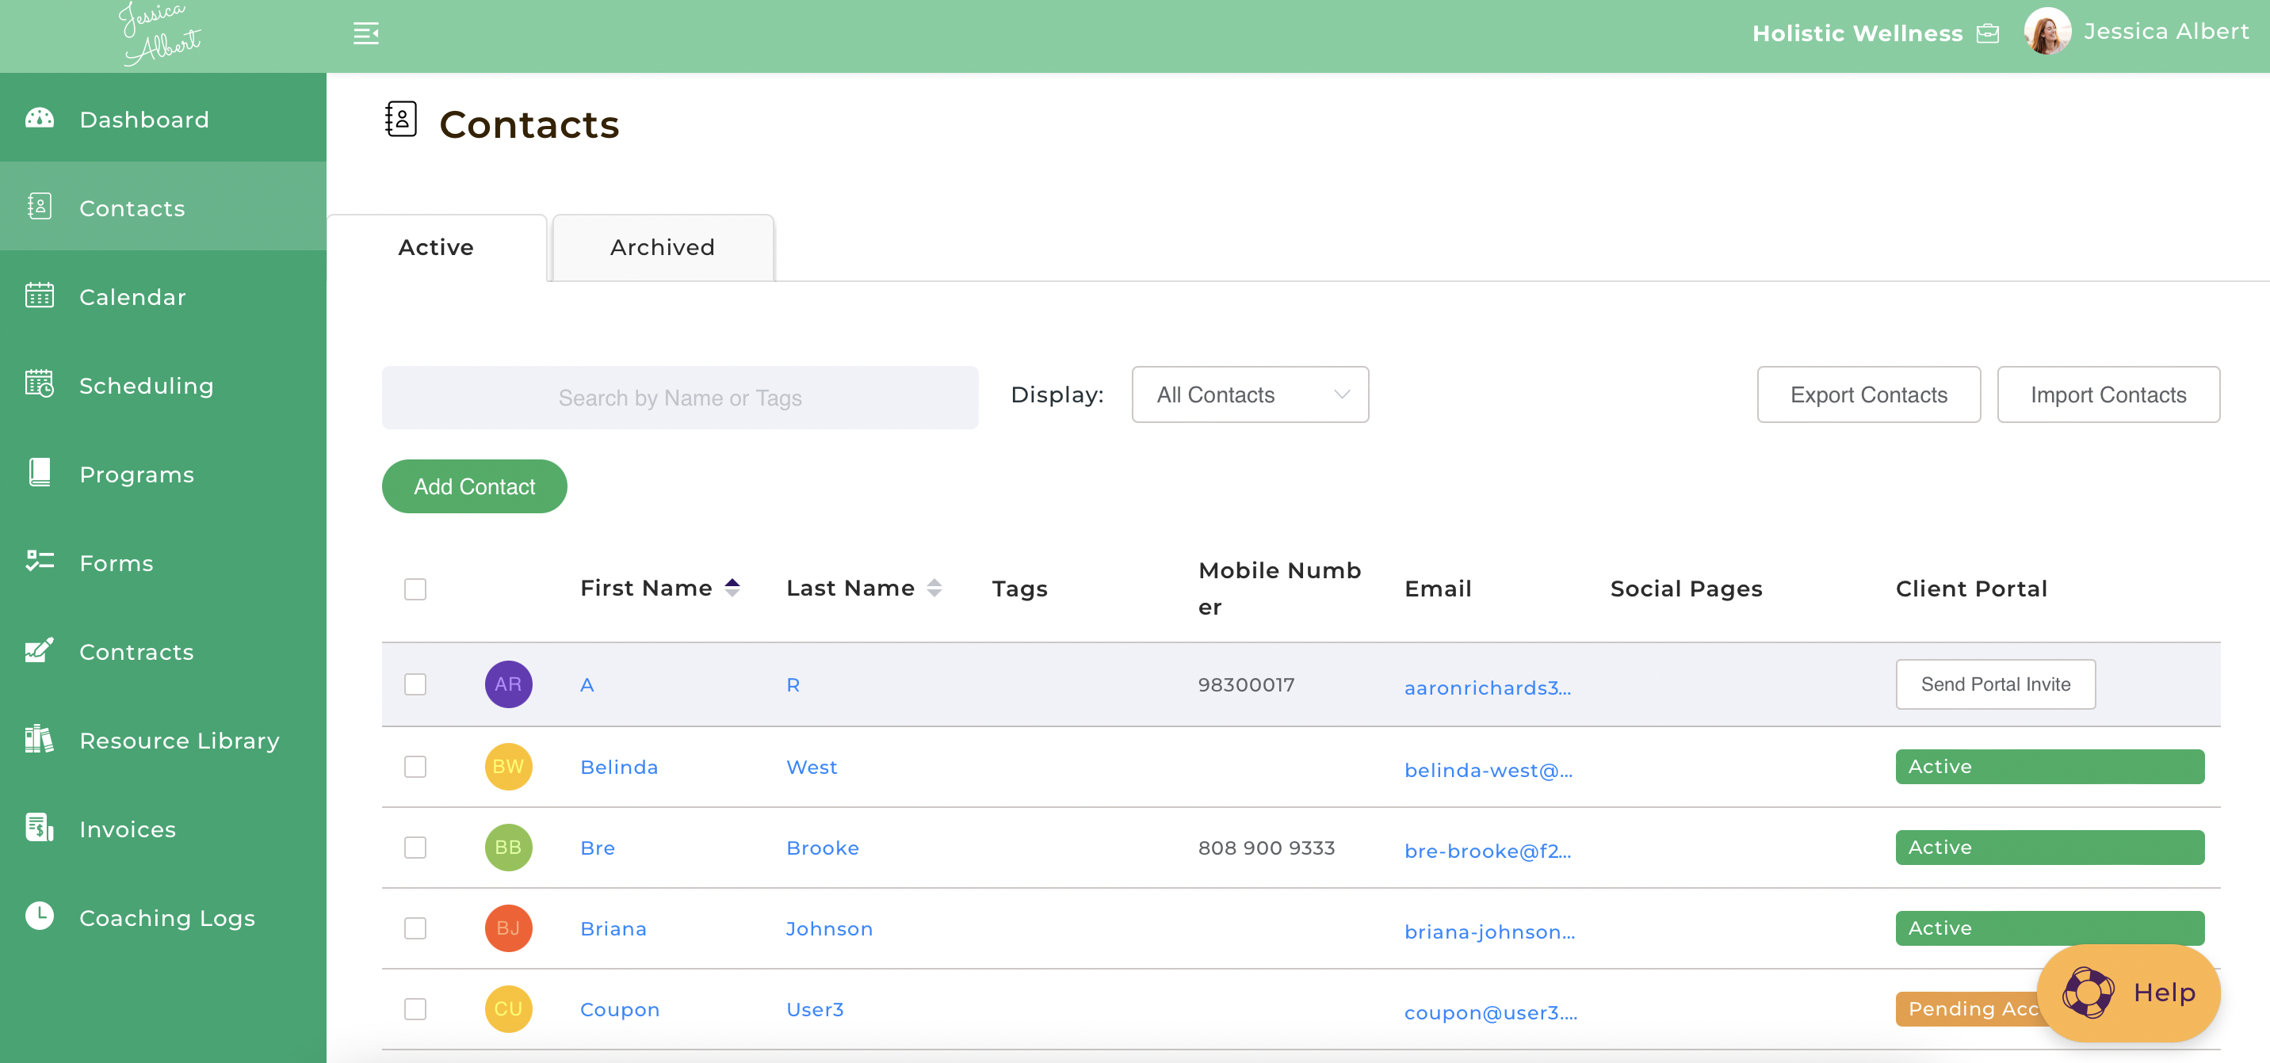Switch to the Archived tab
This screenshot has width=2270, height=1063.
tap(663, 247)
